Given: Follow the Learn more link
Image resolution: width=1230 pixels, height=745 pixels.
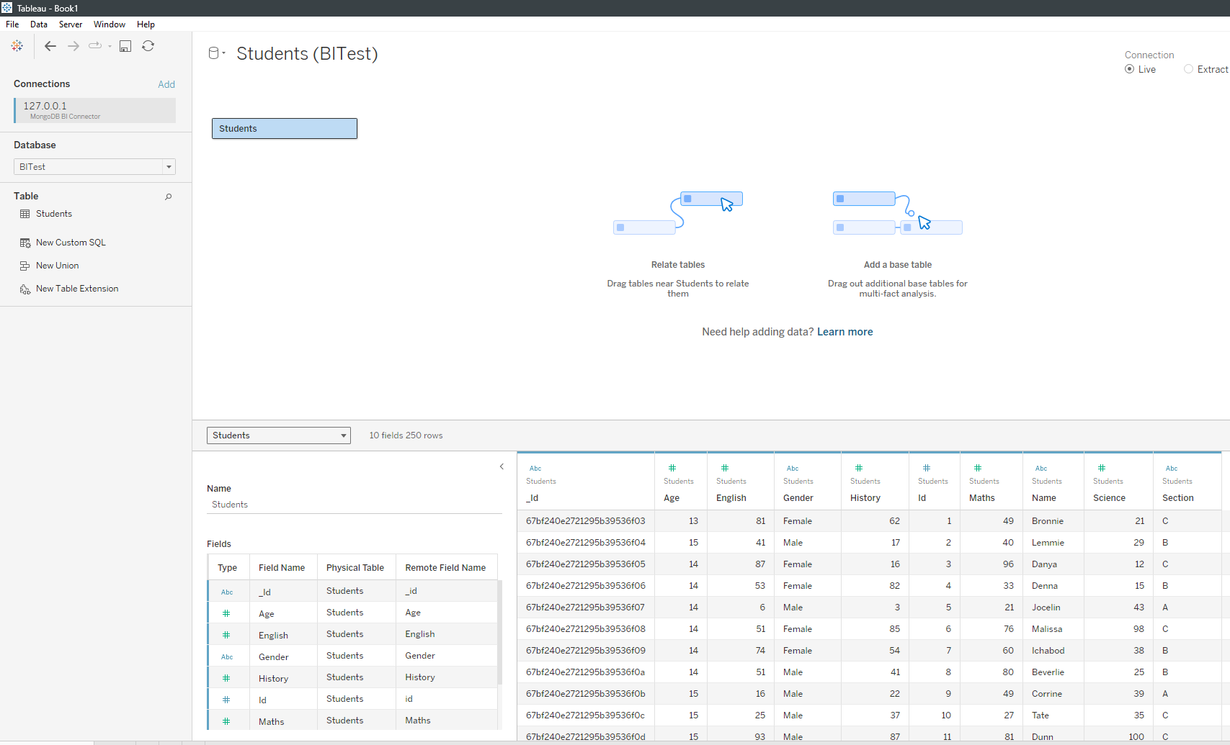Looking at the screenshot, I should coord(844,332).
